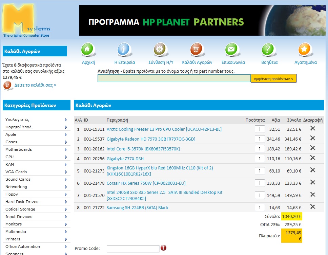
Task: Expand the CPU category arrow
Action: 66,157
